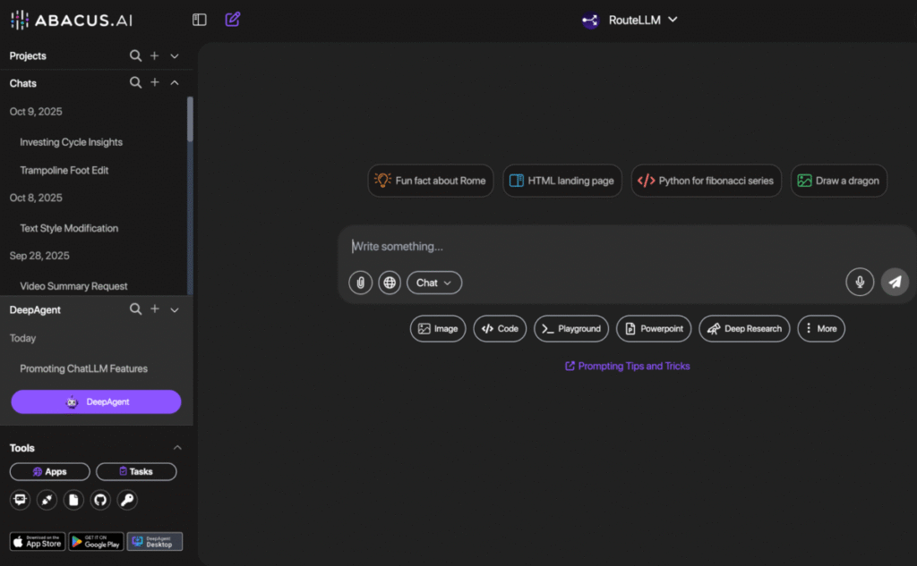Screen dimensions: 917x566
Task: Open the API key tool icon
Action: (127, 500)
